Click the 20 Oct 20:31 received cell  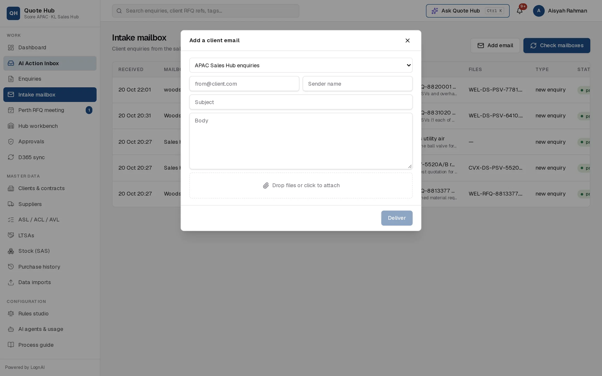coord(135,116)
